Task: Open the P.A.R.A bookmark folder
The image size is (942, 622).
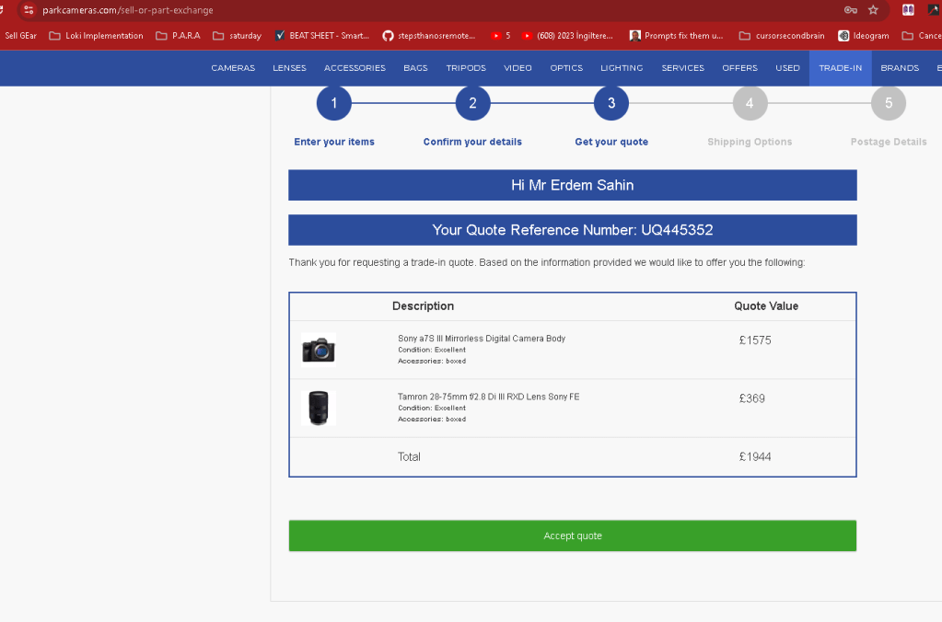Action: click(x=179, y=35)
